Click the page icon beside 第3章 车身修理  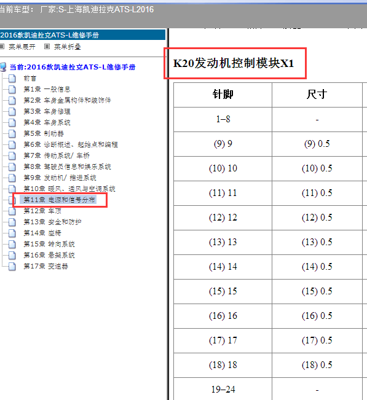pos(12,111)
